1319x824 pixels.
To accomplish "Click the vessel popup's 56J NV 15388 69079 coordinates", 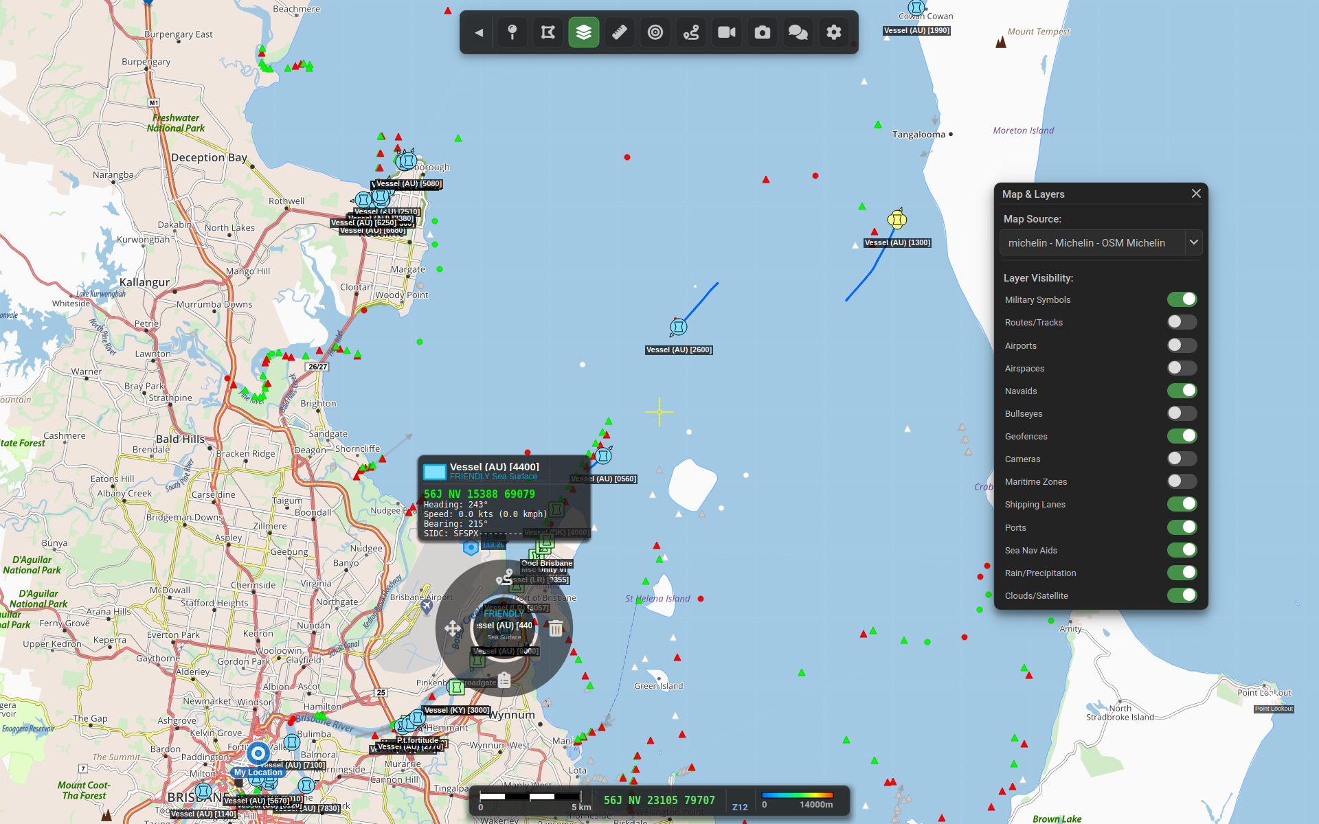I will point(479,494).
